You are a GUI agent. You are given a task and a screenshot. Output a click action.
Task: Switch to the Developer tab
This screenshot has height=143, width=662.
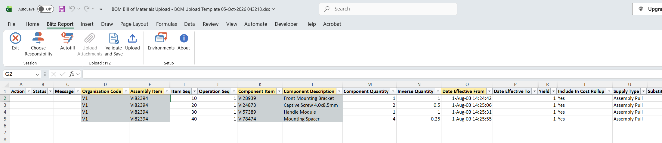tap(286, 24)
